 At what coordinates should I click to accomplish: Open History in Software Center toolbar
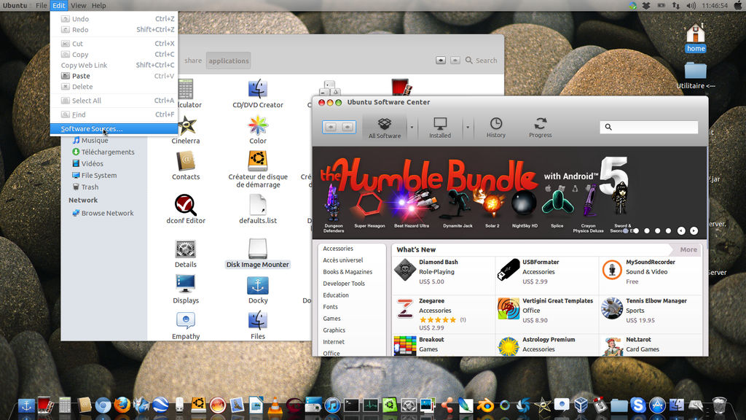495,128
